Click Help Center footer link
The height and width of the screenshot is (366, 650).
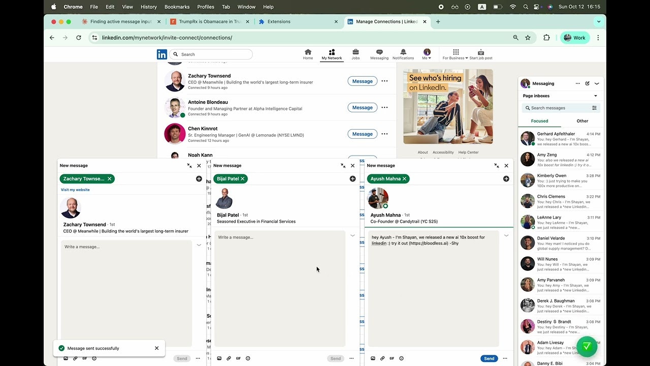click(468, 152)
